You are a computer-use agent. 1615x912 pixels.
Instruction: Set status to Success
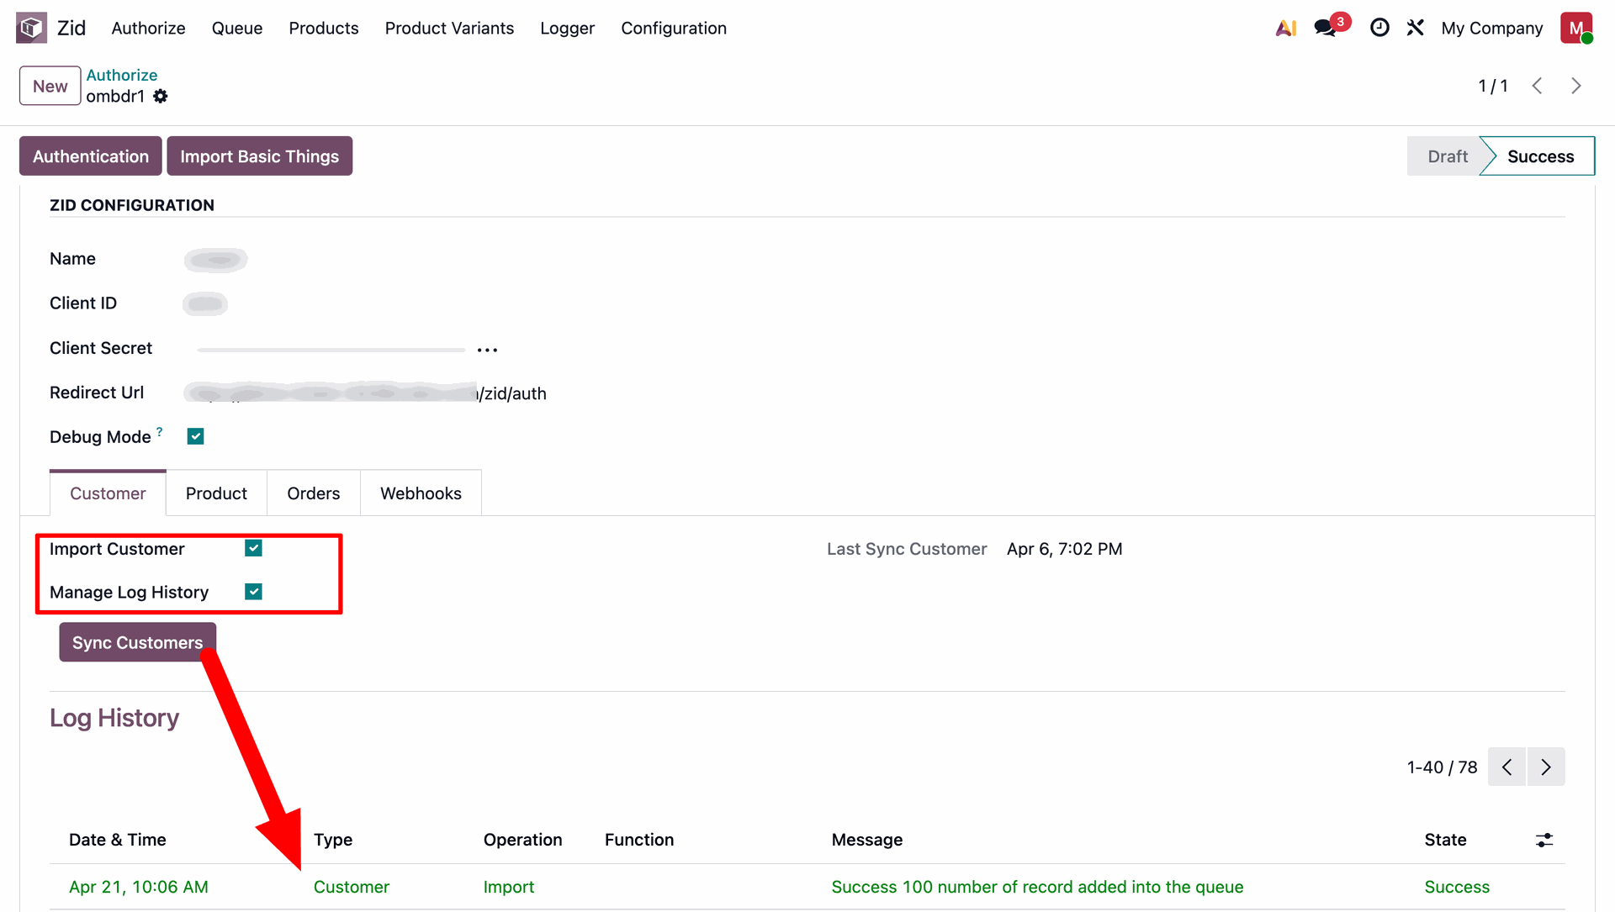point(1540,156)
